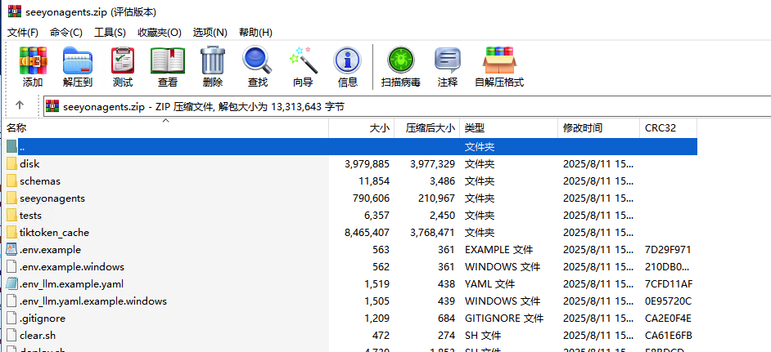Image resolution: width=771 pixels, height=352 pixels.
Task: Click the CRC32 value 0E95720C
Action: tap(668, 301)
